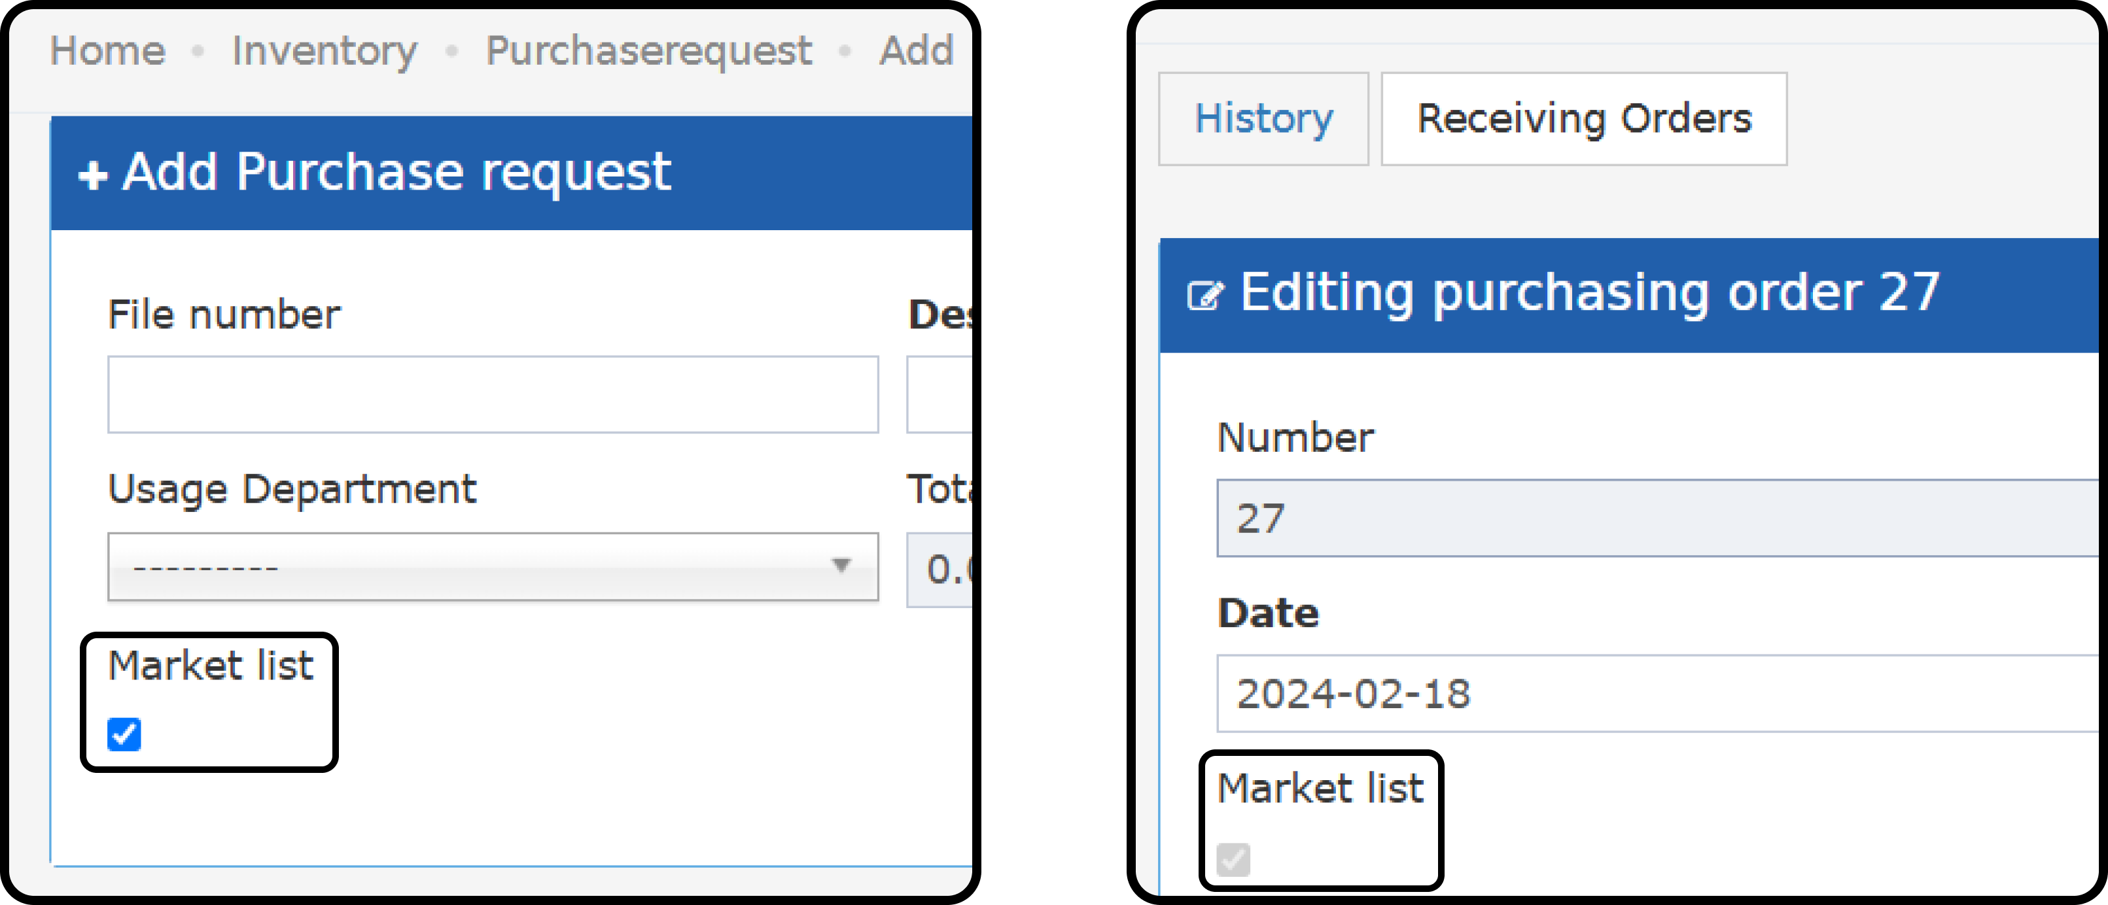This screenshot has width=2108, height=905.
Task: Click the edit pencil icon beside Editing purchasing order
Action: pyautogui.click(x=1204, y=295)
